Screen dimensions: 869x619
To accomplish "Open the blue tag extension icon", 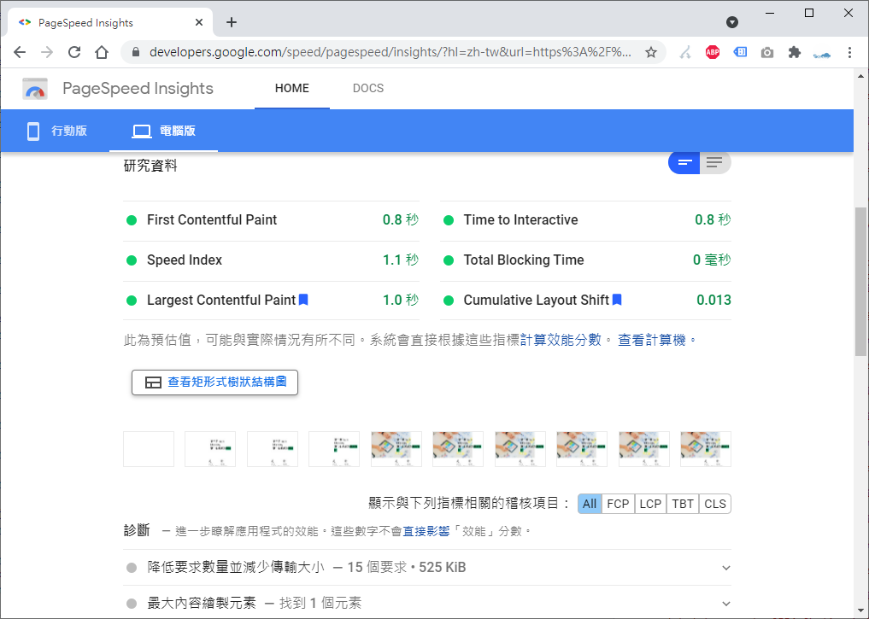I will coord(741,52).
